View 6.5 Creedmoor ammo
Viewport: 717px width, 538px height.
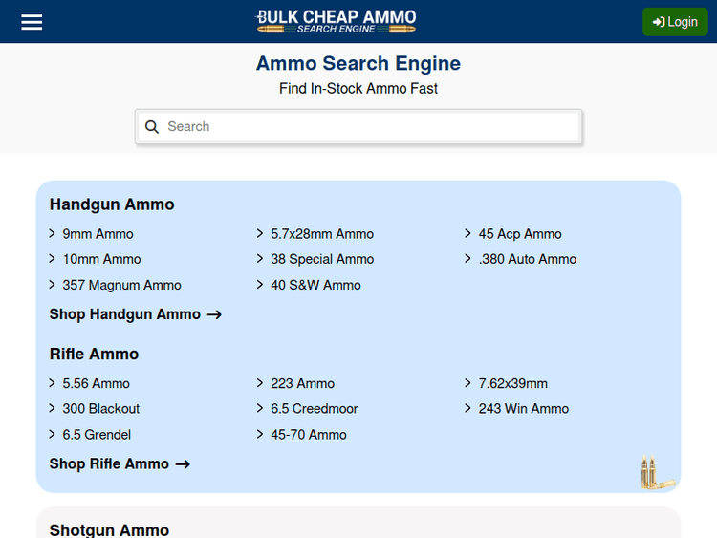[x=314, y=408]
